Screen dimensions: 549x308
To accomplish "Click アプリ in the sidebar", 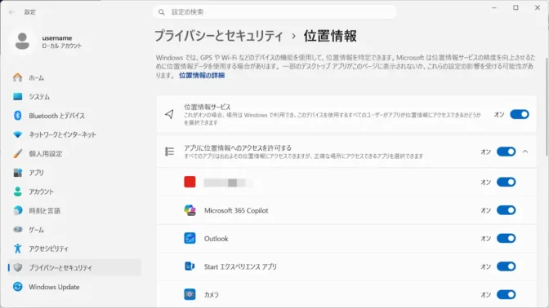I will point(74,173).
